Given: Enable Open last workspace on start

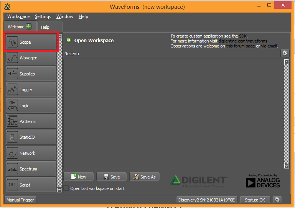Looking at the screenshot, I should coord(66,188).
